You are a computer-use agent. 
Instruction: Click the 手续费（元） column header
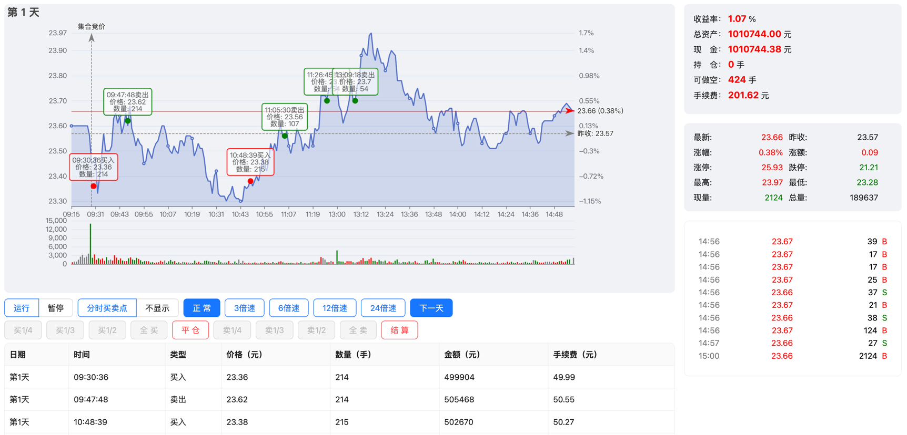pos(575,355)
